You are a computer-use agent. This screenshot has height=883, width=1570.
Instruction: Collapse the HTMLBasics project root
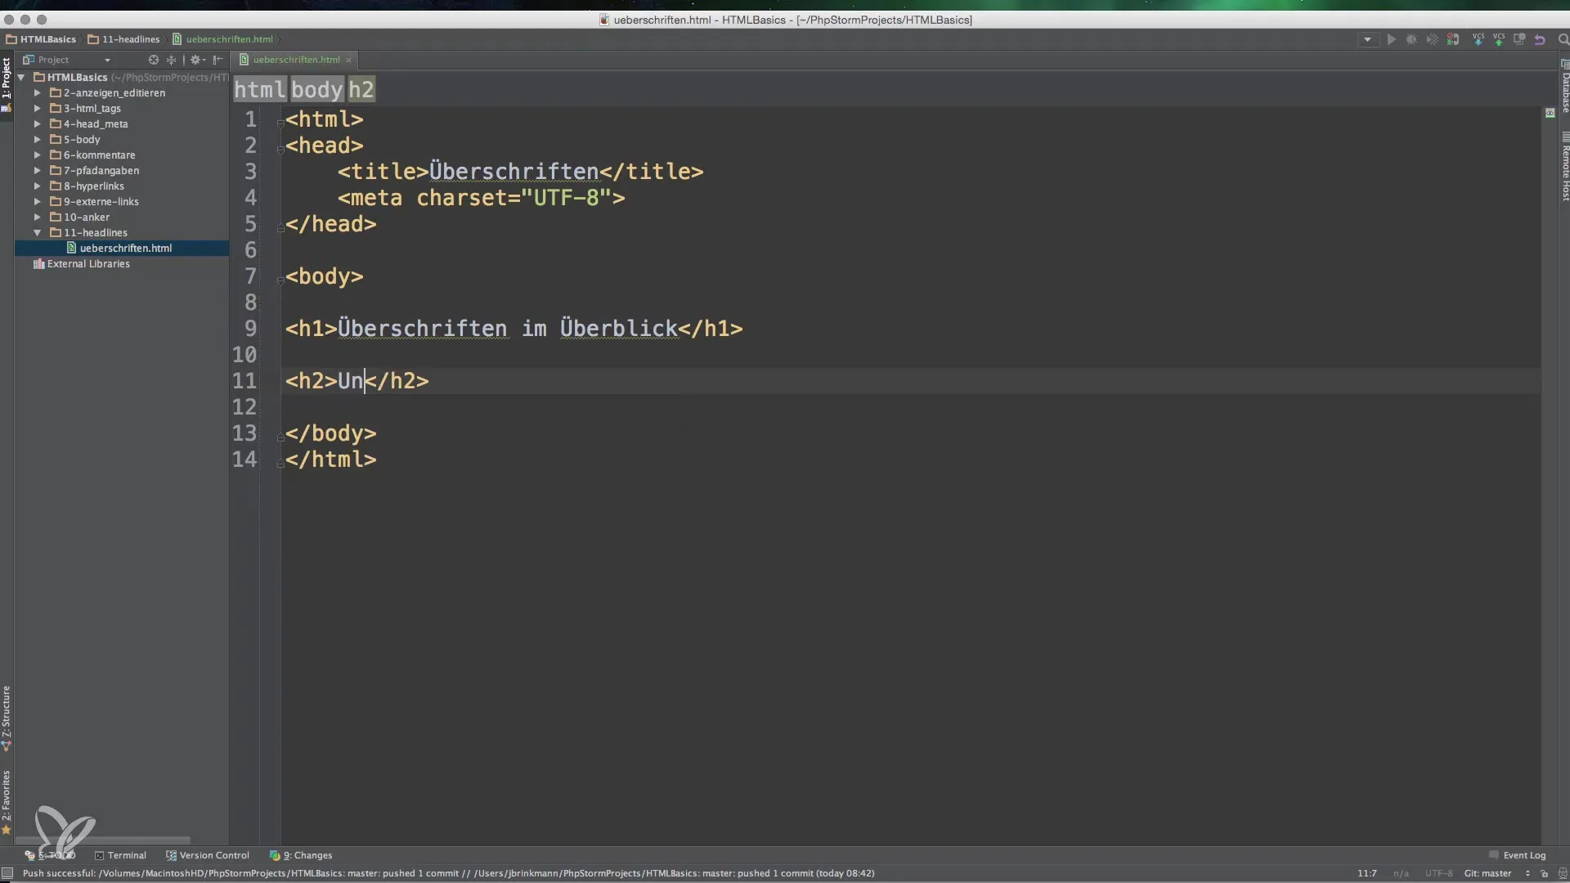click(x=21, y=78)
